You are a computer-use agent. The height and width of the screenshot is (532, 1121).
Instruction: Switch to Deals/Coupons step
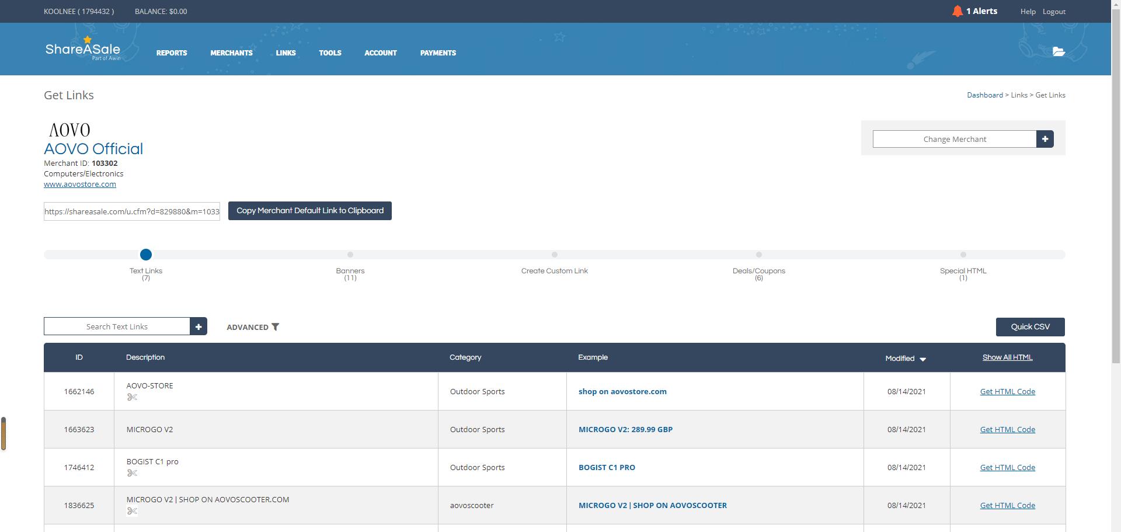tap(759, 274)
